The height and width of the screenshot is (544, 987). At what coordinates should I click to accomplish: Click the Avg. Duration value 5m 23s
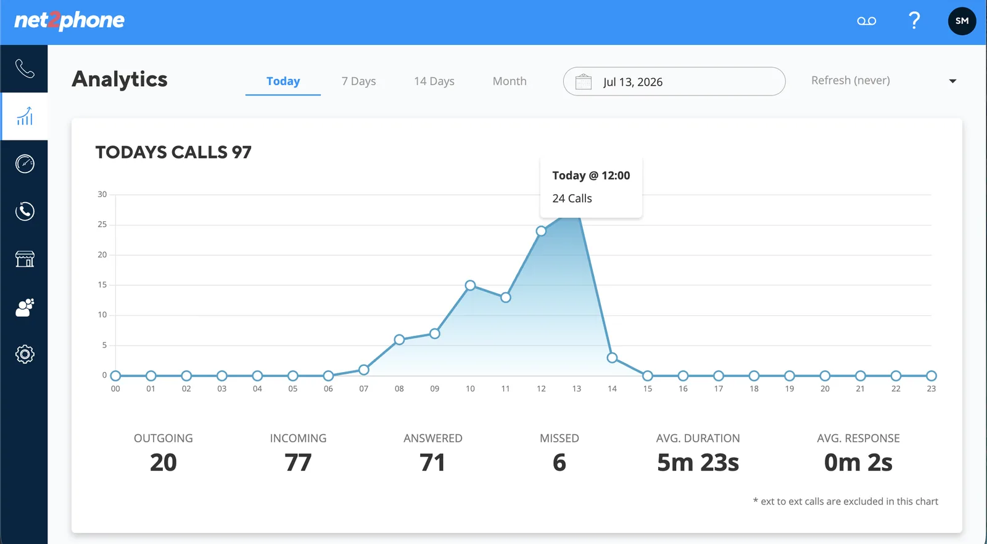[698, 463]
